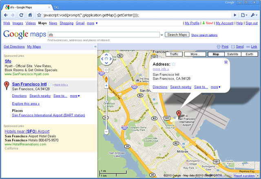Click Directions in the left results panel
This screenshot has width=261, height=179.
(x=19, y=96)
